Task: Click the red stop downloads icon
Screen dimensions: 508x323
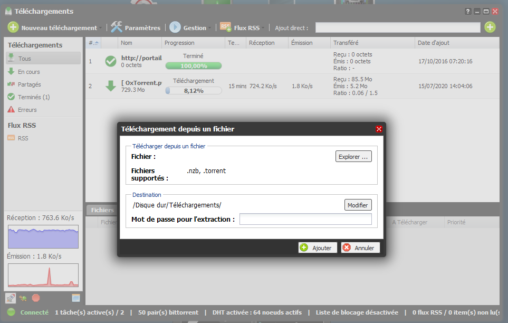Action: point(36,298)
